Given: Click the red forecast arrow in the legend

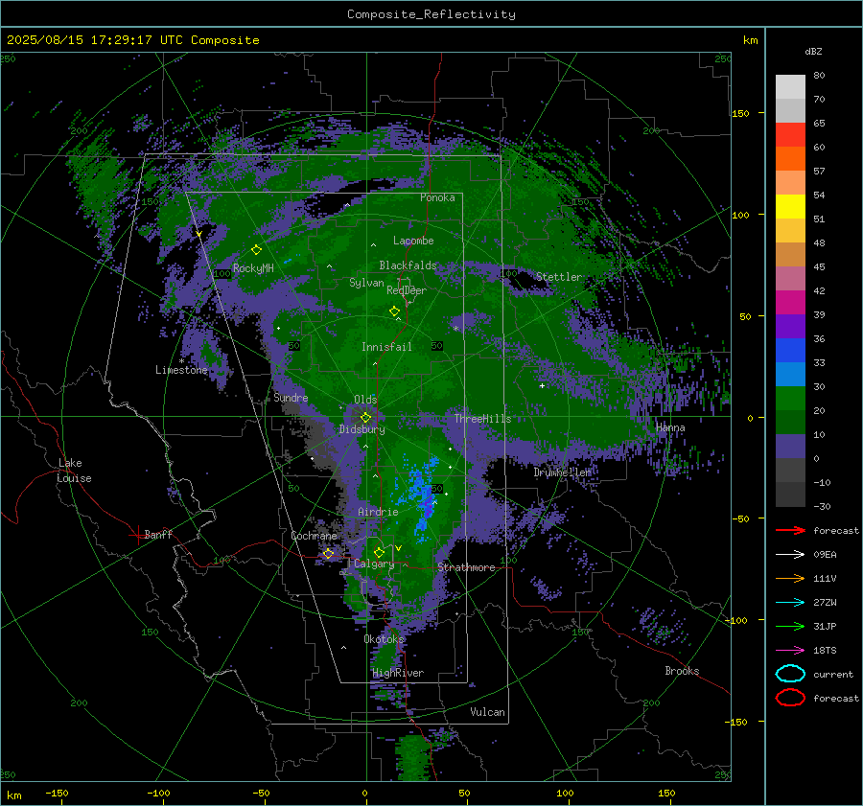Looking at the screenshot, I should click(790, 530).
